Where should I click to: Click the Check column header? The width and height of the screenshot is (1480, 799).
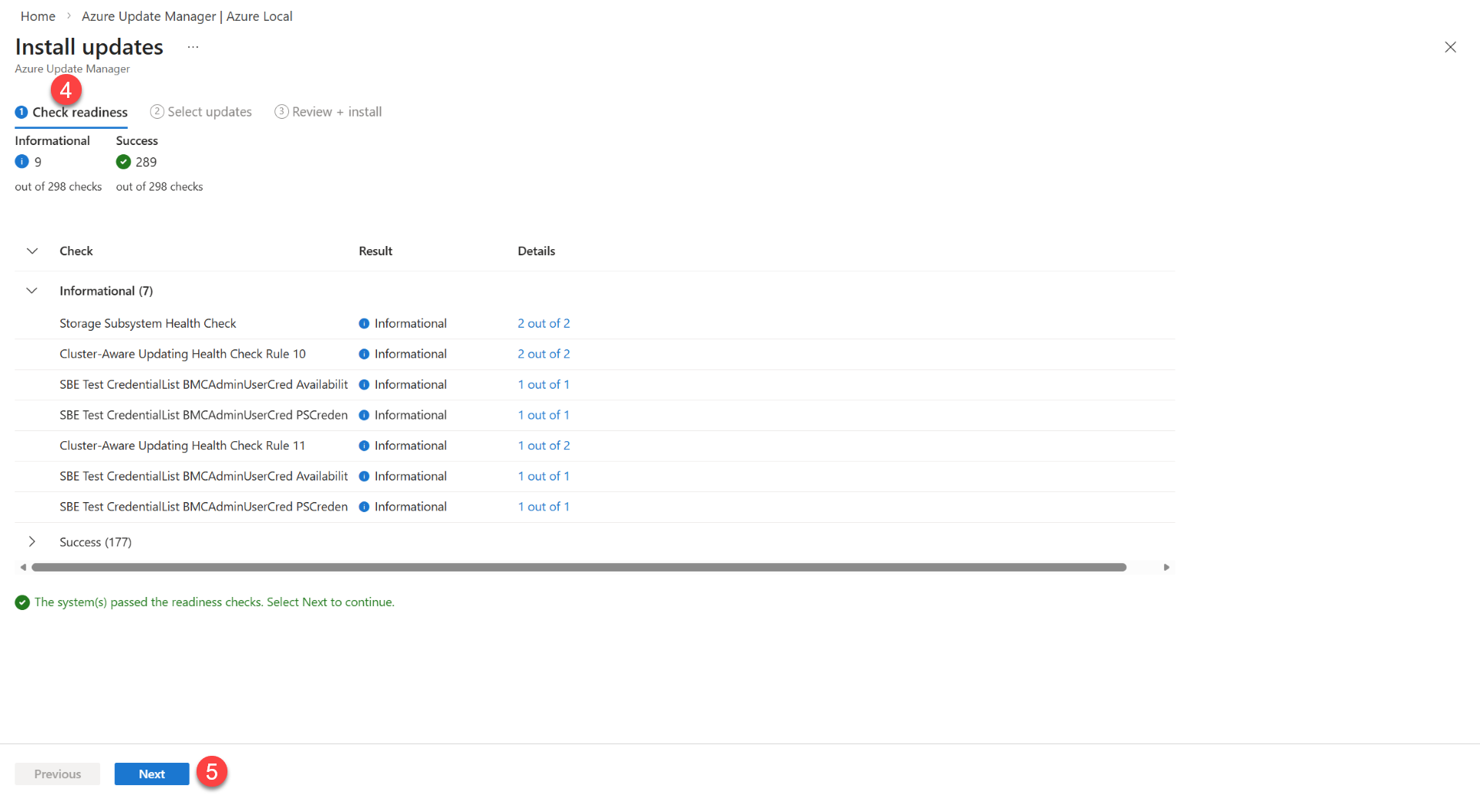click(76, 251)
